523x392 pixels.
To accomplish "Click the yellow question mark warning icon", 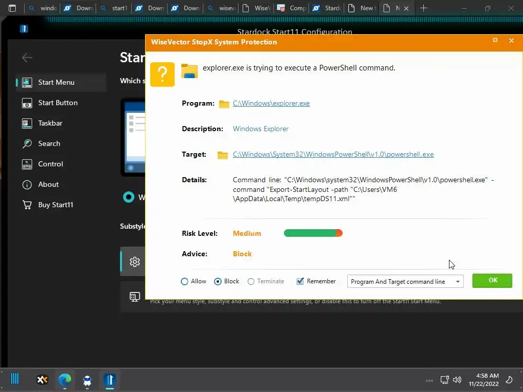I will [x=162, y=75].
